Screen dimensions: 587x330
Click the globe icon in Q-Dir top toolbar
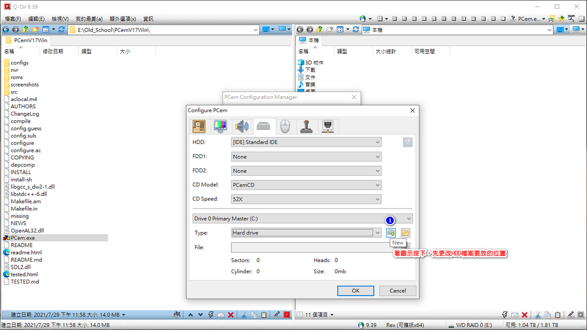(x=362, y=18)
